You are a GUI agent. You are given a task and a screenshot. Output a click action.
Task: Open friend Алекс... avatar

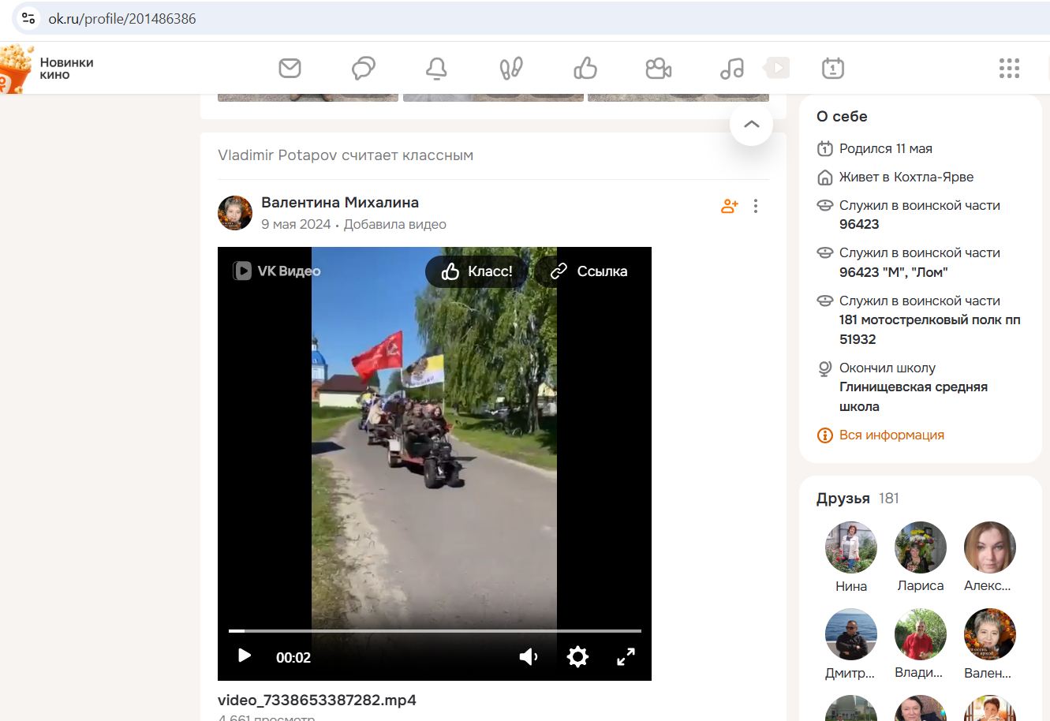[x=990, y=547]
